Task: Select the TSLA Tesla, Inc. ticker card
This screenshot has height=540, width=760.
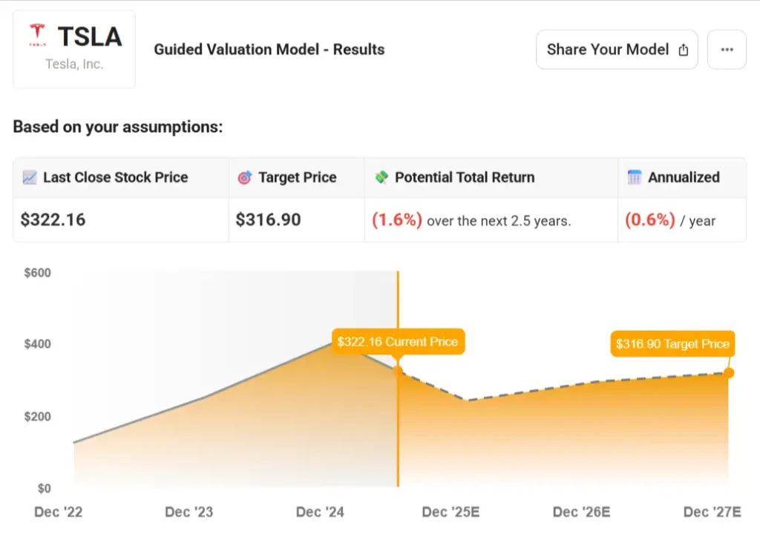Action: (x=74, y=49)
